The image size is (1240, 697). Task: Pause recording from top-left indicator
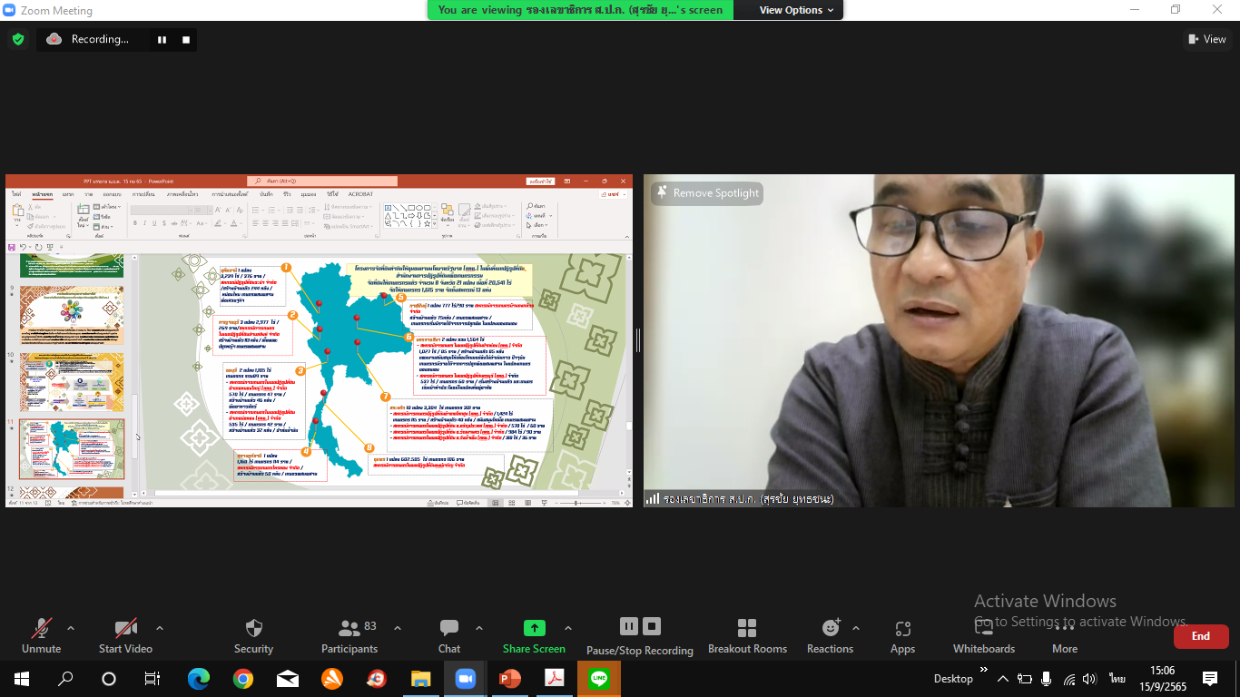[162, 40]
